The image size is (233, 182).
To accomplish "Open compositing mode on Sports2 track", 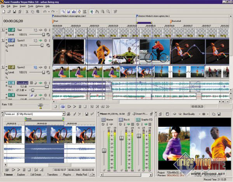I will (x=48, y=72).
